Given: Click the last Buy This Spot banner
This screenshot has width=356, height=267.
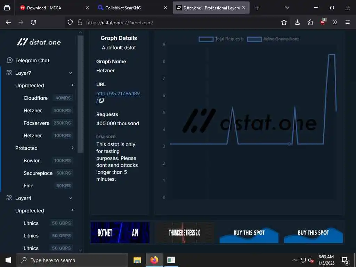Looking at the screenshot, I should (313, 233).
